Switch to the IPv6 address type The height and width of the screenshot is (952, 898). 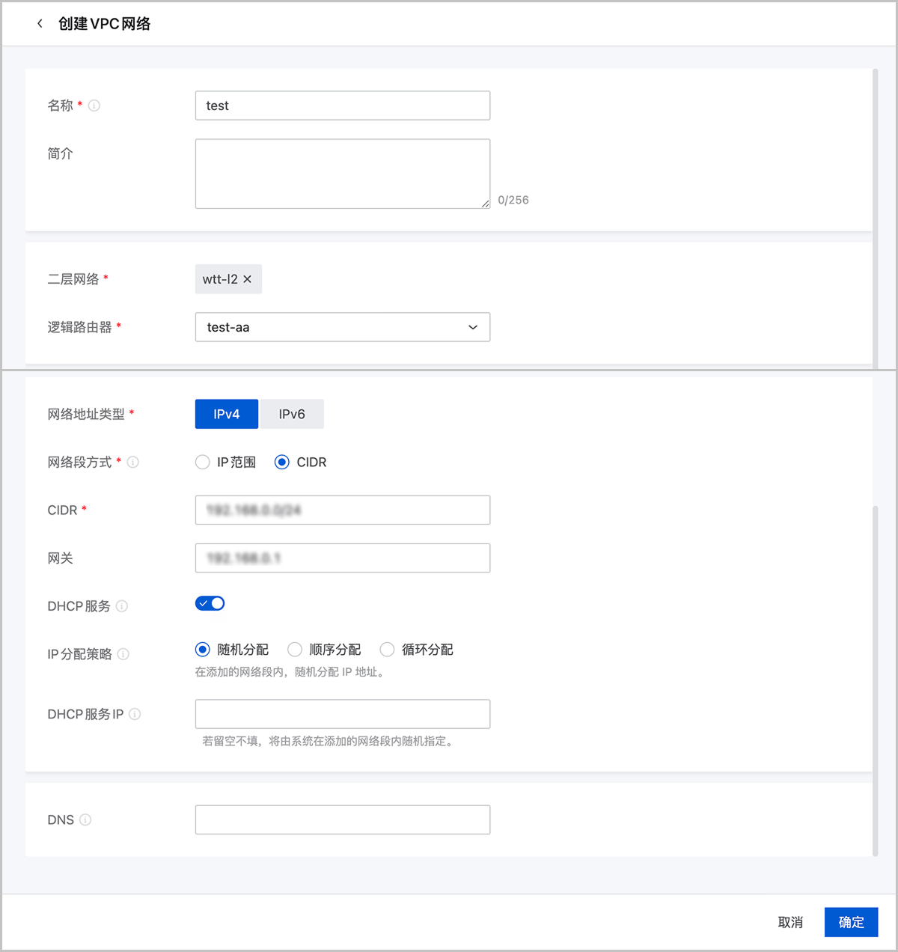tap(292, 414)
